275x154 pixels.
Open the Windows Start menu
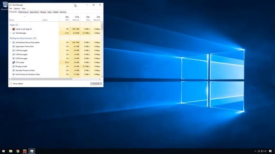coord(3,151)
